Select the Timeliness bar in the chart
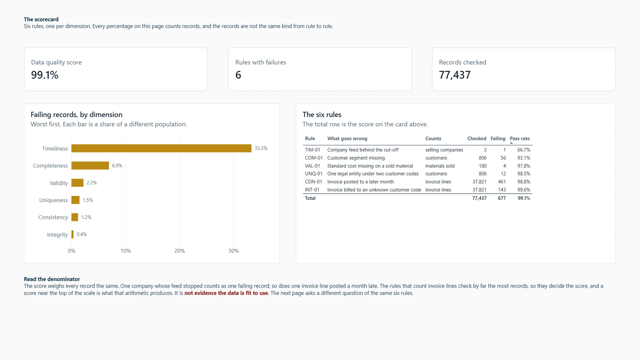 162,148
